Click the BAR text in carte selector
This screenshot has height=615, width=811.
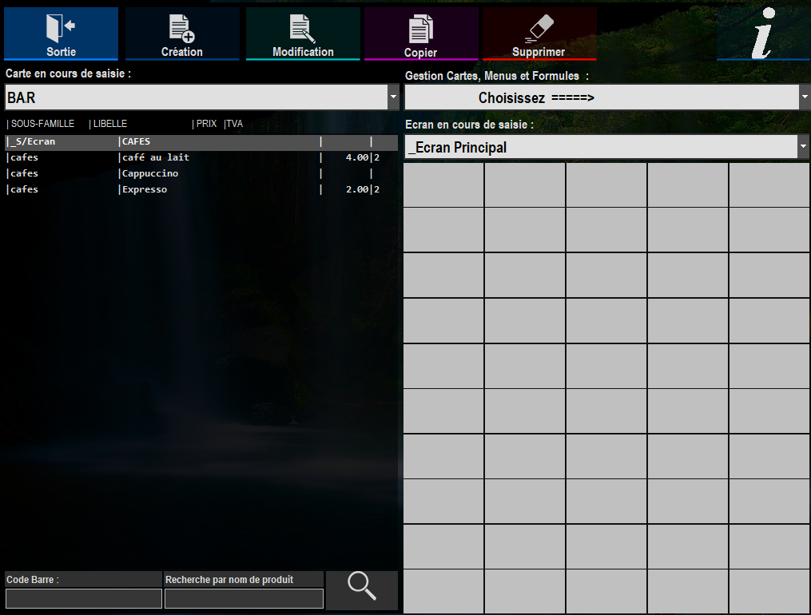click(x=22, y=97)
